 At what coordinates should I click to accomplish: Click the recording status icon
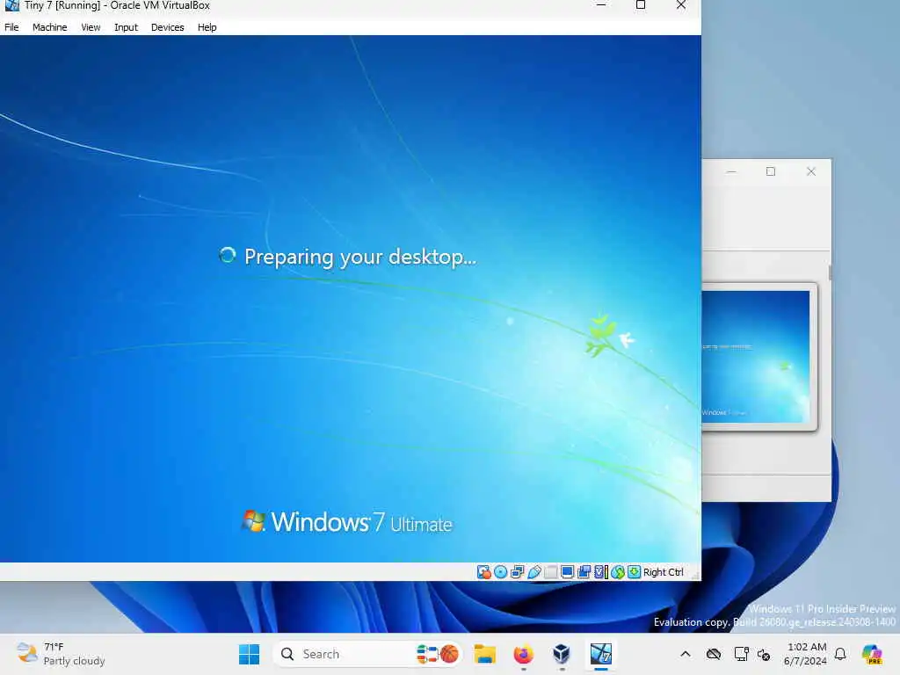coord(584,572)
